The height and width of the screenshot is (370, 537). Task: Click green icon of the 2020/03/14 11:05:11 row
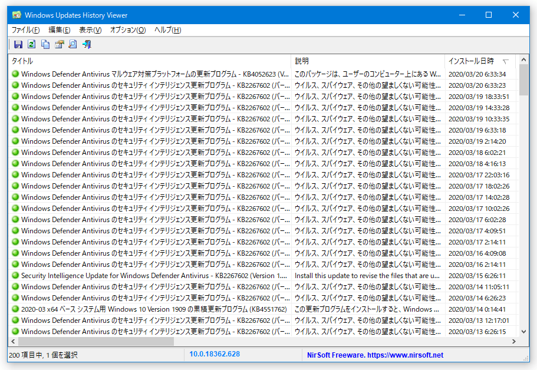pos(15,286)
